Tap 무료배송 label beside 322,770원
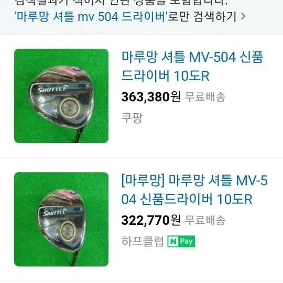Image resolution: width=283 pixels, height=283 pixels. tap(205, 220)
